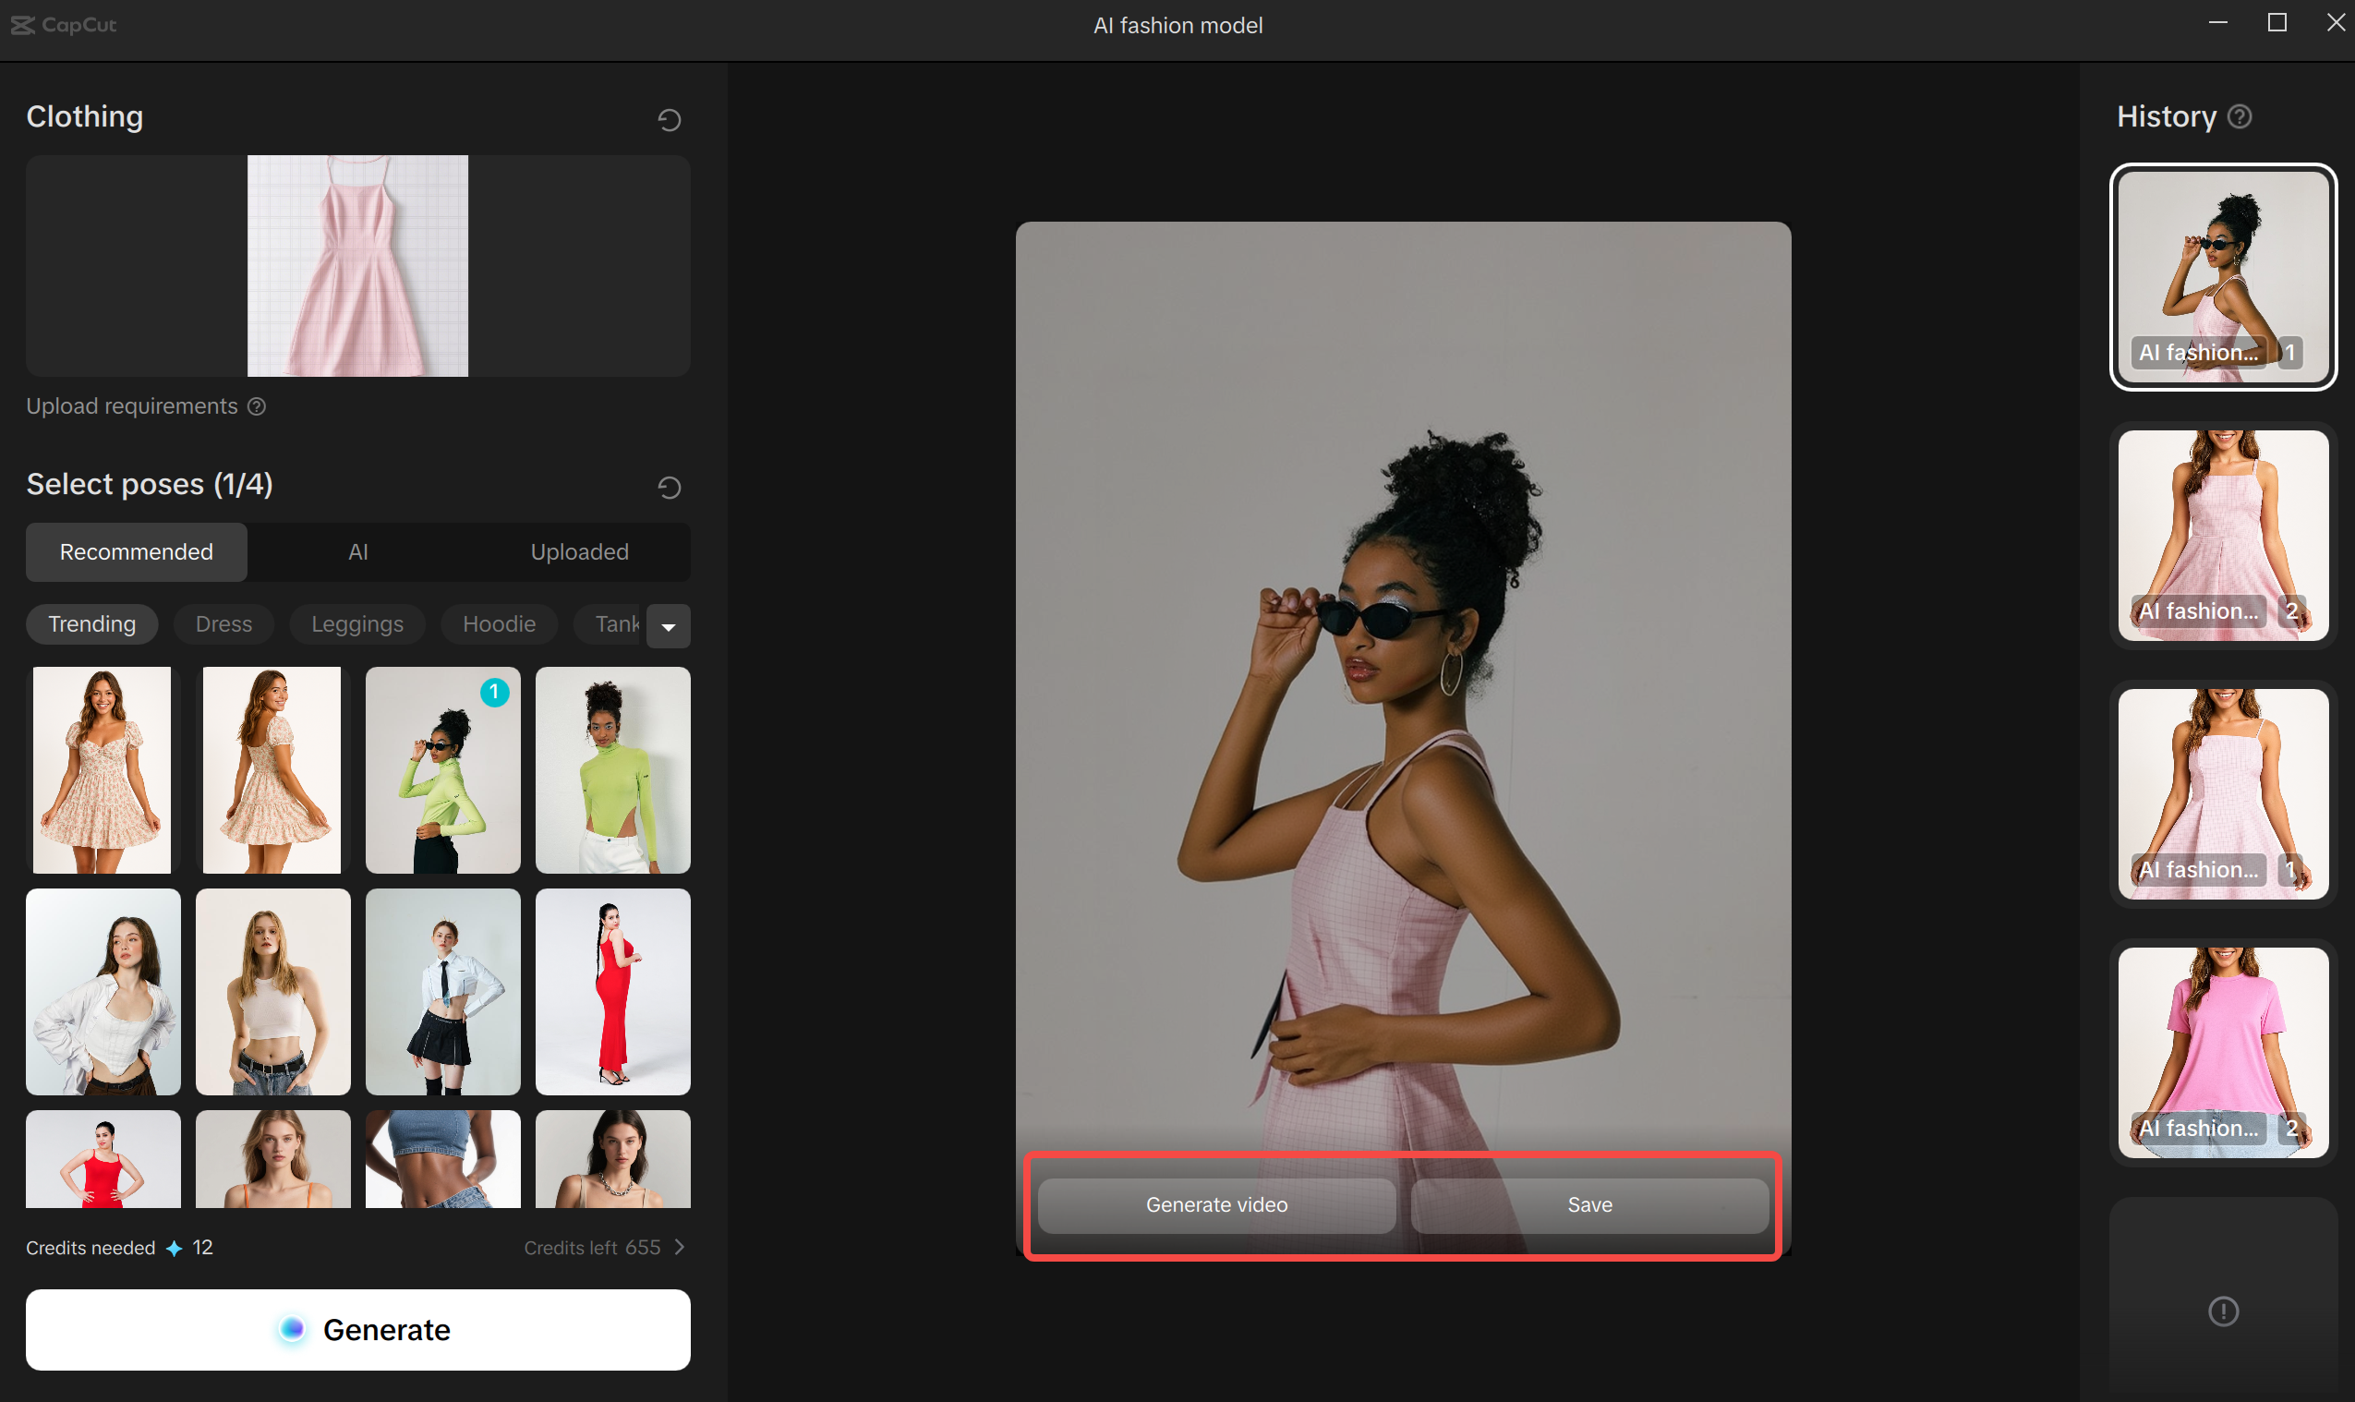
Task: Switch to the AI poses tab
Action: pos(358,551)
